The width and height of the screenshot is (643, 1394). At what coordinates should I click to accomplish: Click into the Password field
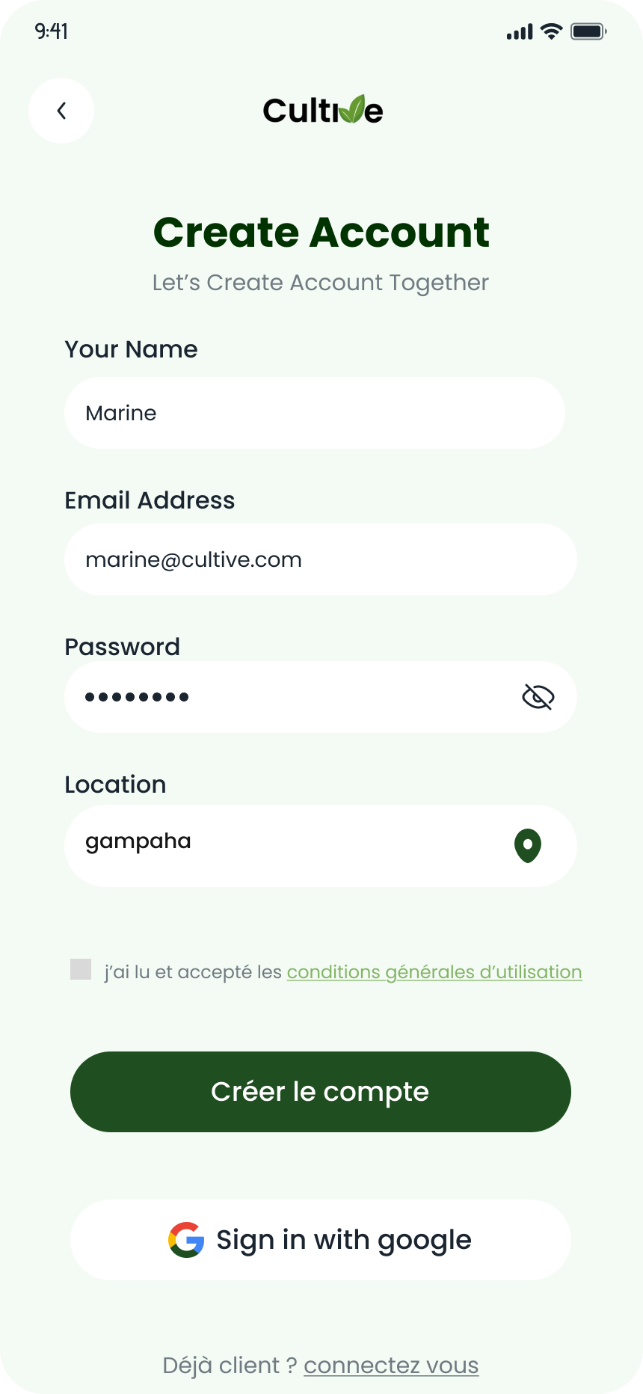coord(292,697)
